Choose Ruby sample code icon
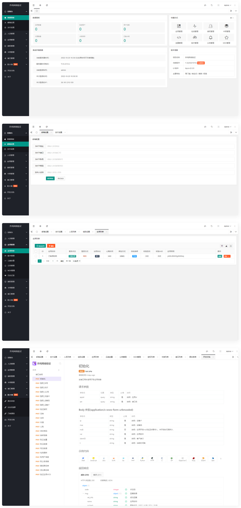The image size is (241, 508). tap(193, 459)
